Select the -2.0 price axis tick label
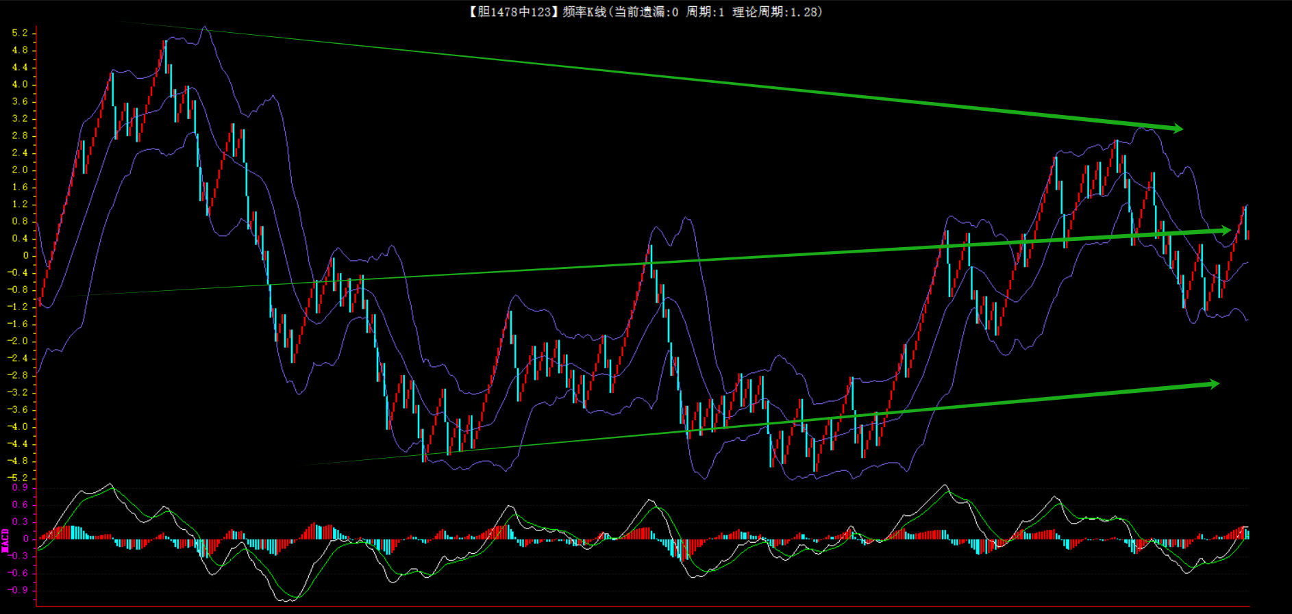1292x614 pixels. 18,341
